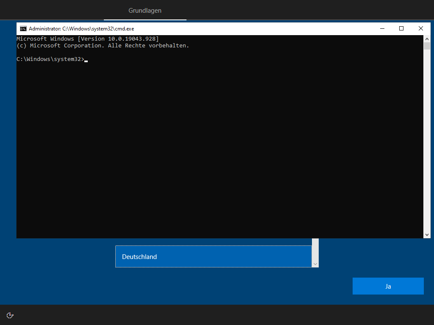Click the cmd title bar text
The image size is (434, 325).
coord(81,29)
